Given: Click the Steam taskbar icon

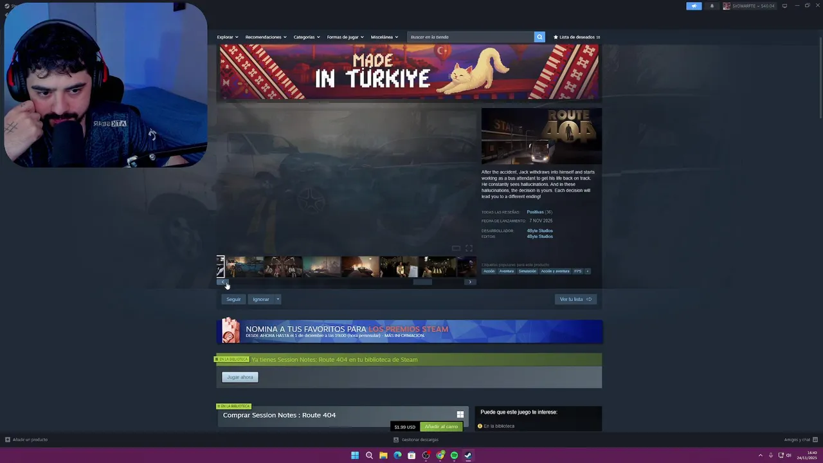Looking at the screenshot, I should 468,455.
